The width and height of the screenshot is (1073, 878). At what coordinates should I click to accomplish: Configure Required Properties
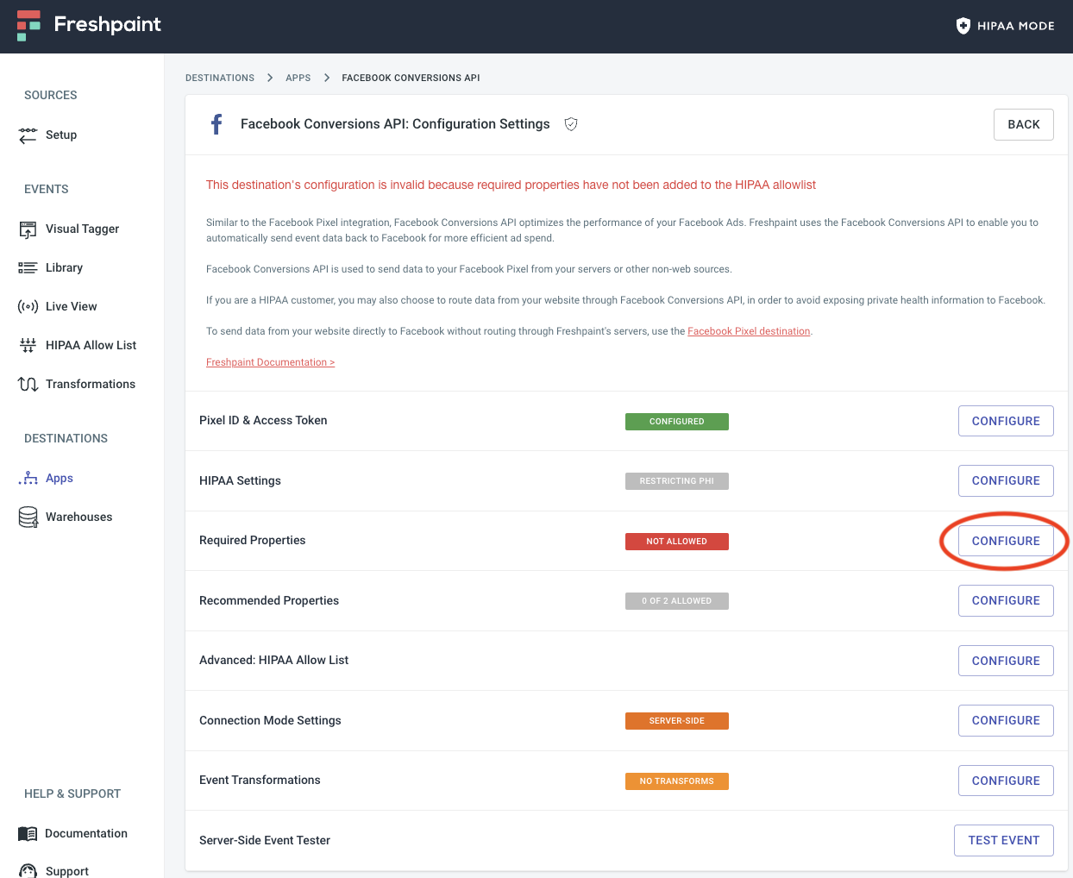pos(1006,541)
